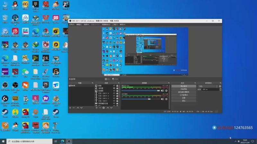Toggle visibility of the Browser source

pos(114,88)
